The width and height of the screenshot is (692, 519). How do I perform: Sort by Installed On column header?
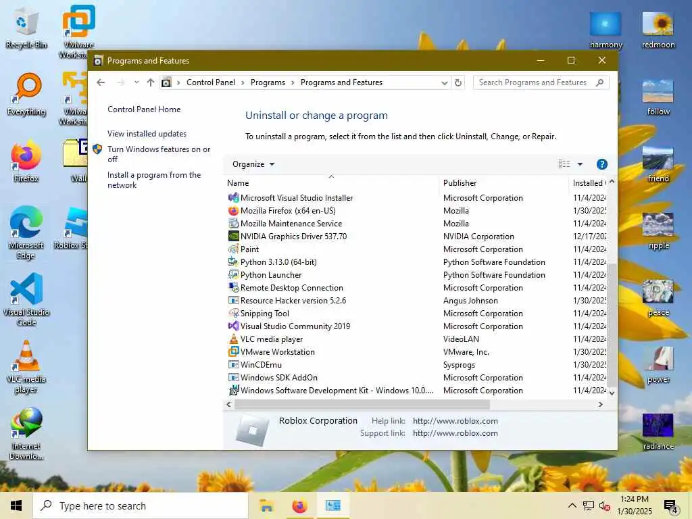(589, 182)
